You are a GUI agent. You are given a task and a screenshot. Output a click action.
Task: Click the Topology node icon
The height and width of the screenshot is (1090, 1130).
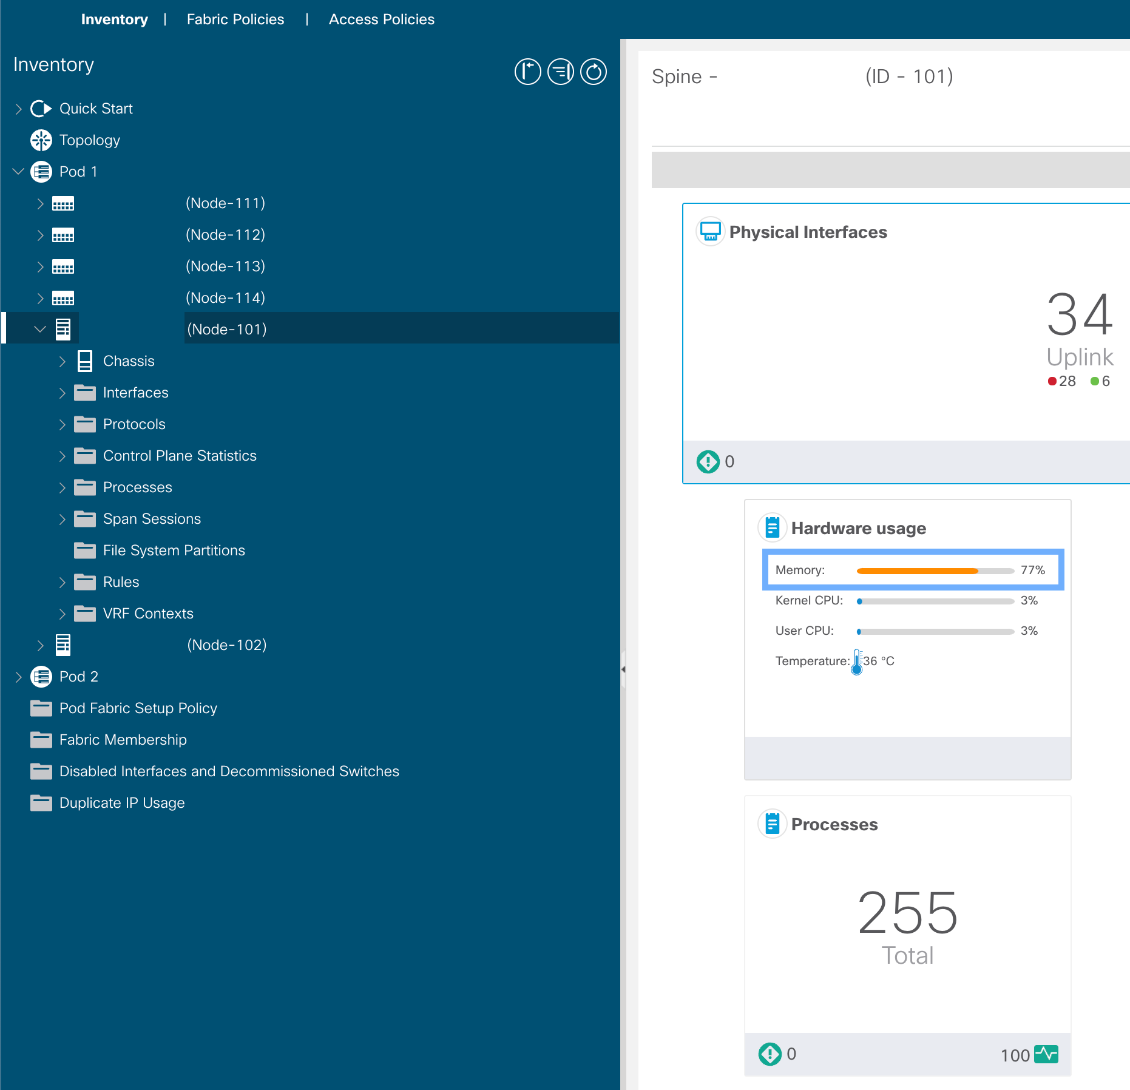(x=41, y=140)
